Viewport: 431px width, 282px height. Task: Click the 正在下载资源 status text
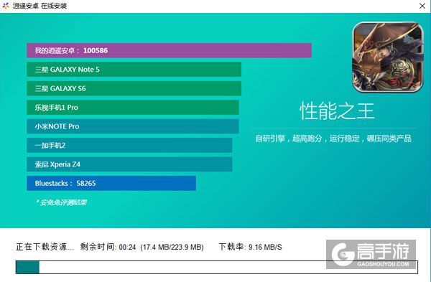(x=45, y=247)
